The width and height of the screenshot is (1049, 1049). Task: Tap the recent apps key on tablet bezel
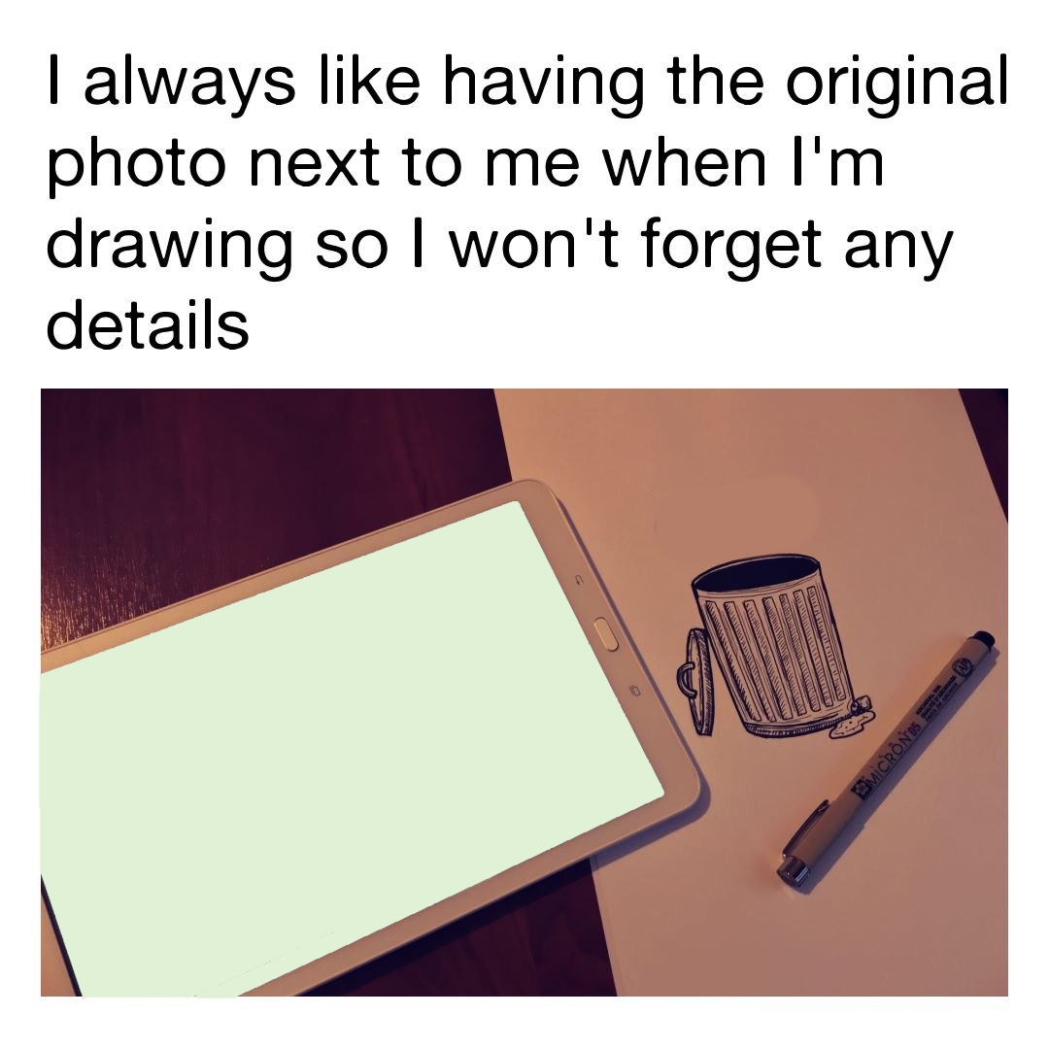[635, 689]
